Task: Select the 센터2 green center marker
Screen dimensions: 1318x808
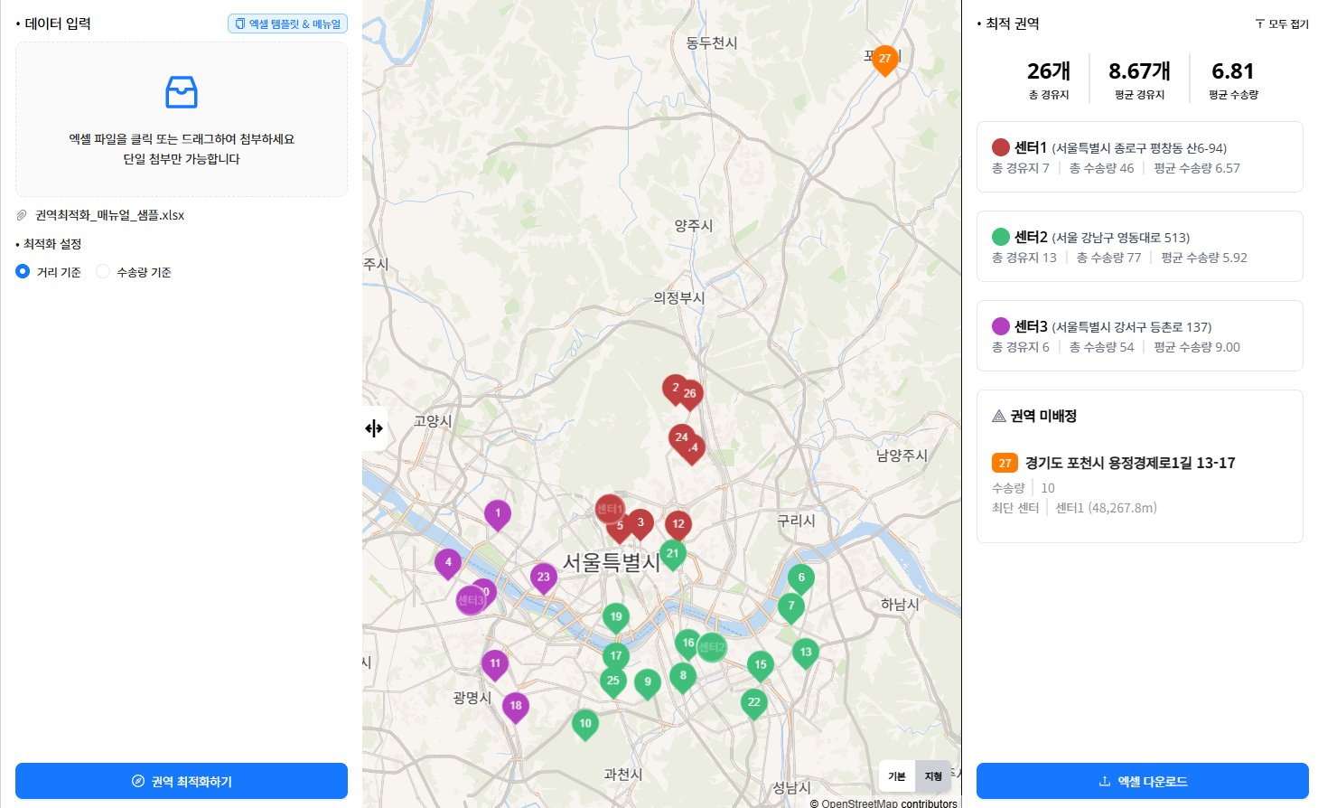Action: tap(712, 647)
